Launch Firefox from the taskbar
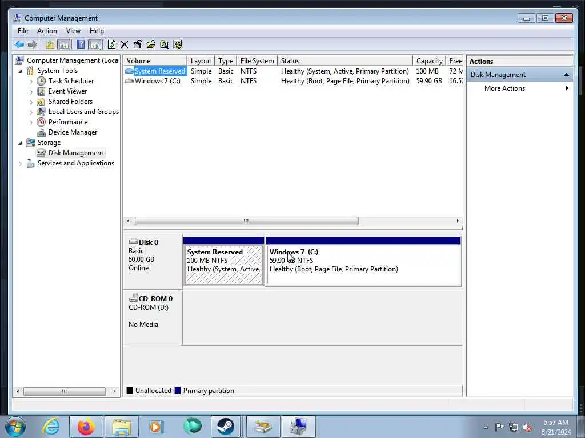The image size is (585, 438). (86, 427)
